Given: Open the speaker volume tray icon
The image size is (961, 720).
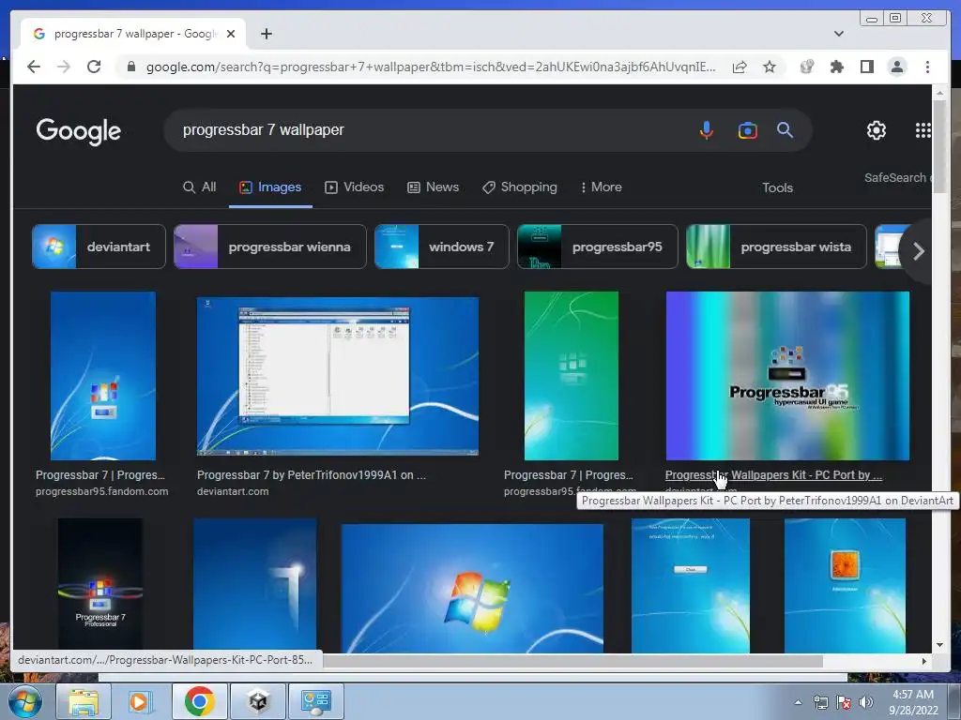Looking at the screenshot, I should (866, 702).
